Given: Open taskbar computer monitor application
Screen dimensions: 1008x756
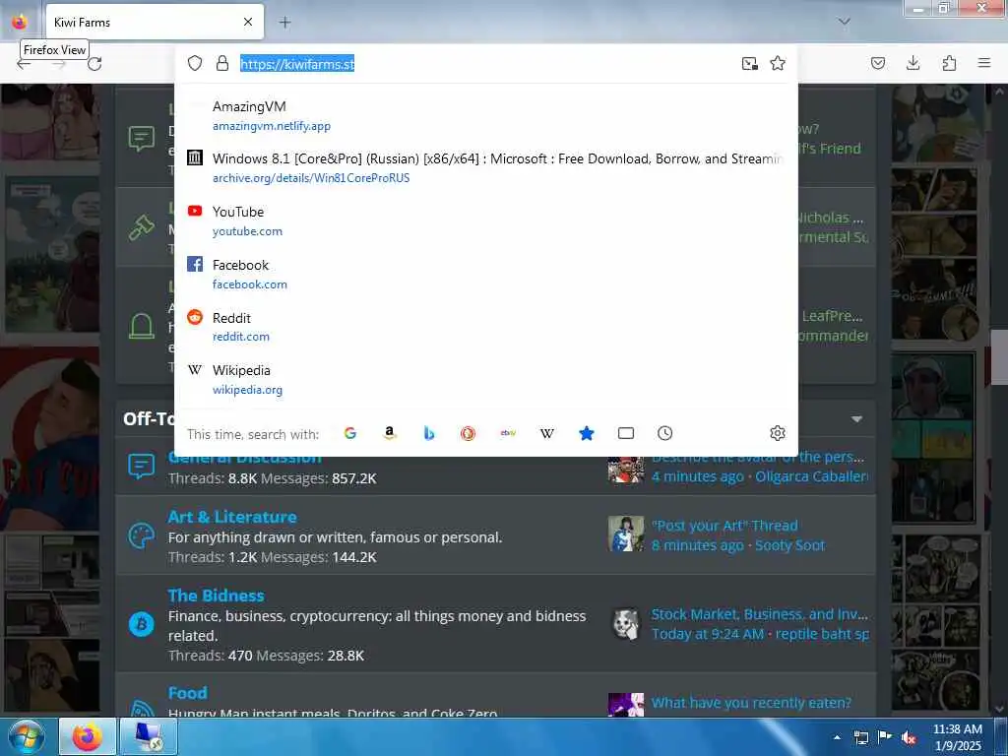Looking at the screenshot, I should 149,736.
